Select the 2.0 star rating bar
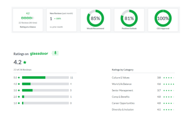Image resolution: width=194 pixels, height=122 pixels. point(45,97)
